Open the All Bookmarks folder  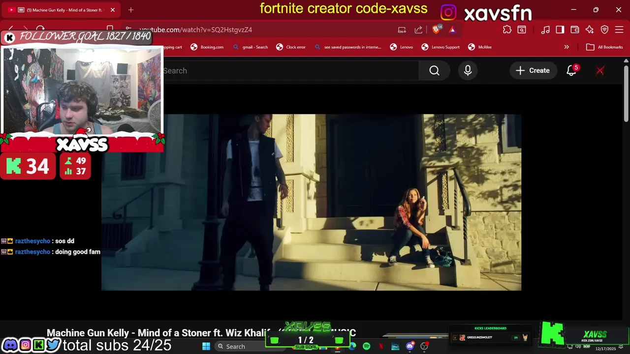pos(604,47)
